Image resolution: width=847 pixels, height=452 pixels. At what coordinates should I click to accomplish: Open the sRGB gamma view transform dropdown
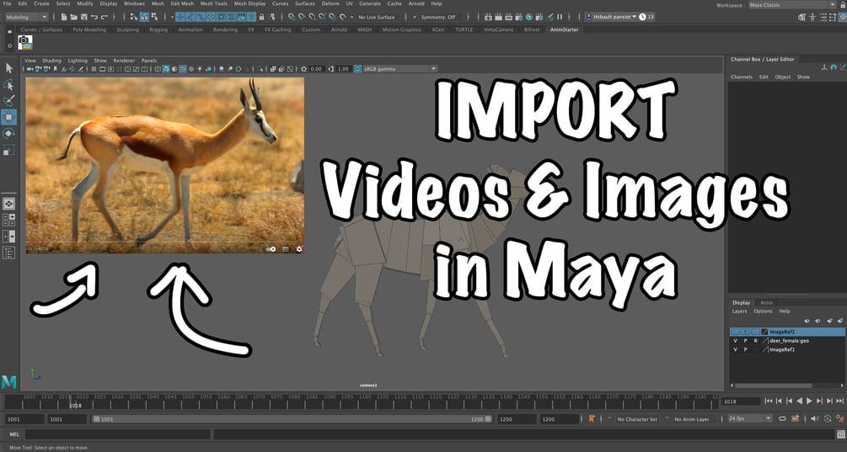399,69
